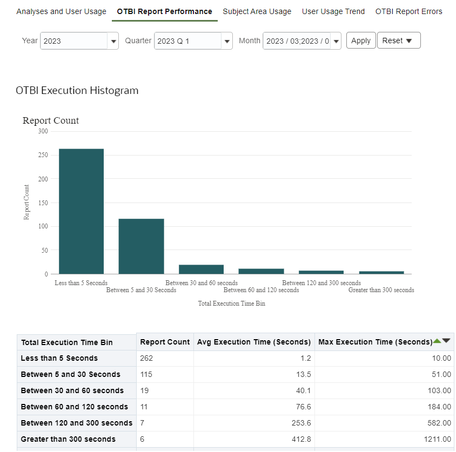This screenshot has height=452, width=456.
Task: Click the Apply button
Action: click(360, 41)
